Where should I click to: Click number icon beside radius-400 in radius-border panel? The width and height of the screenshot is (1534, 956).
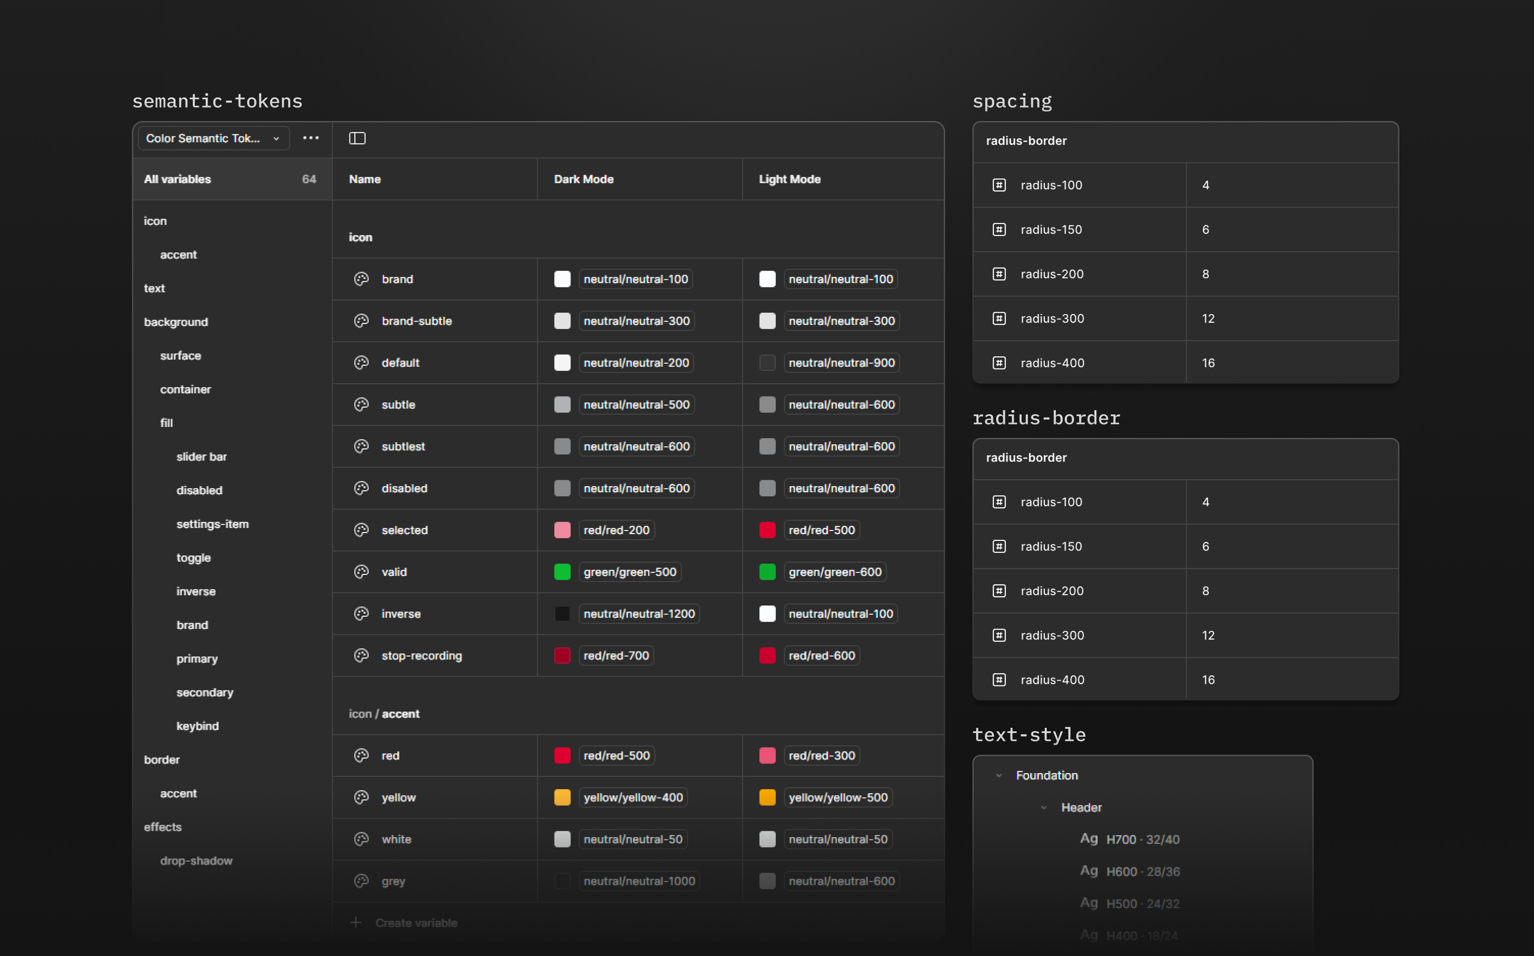pos(999,680)
